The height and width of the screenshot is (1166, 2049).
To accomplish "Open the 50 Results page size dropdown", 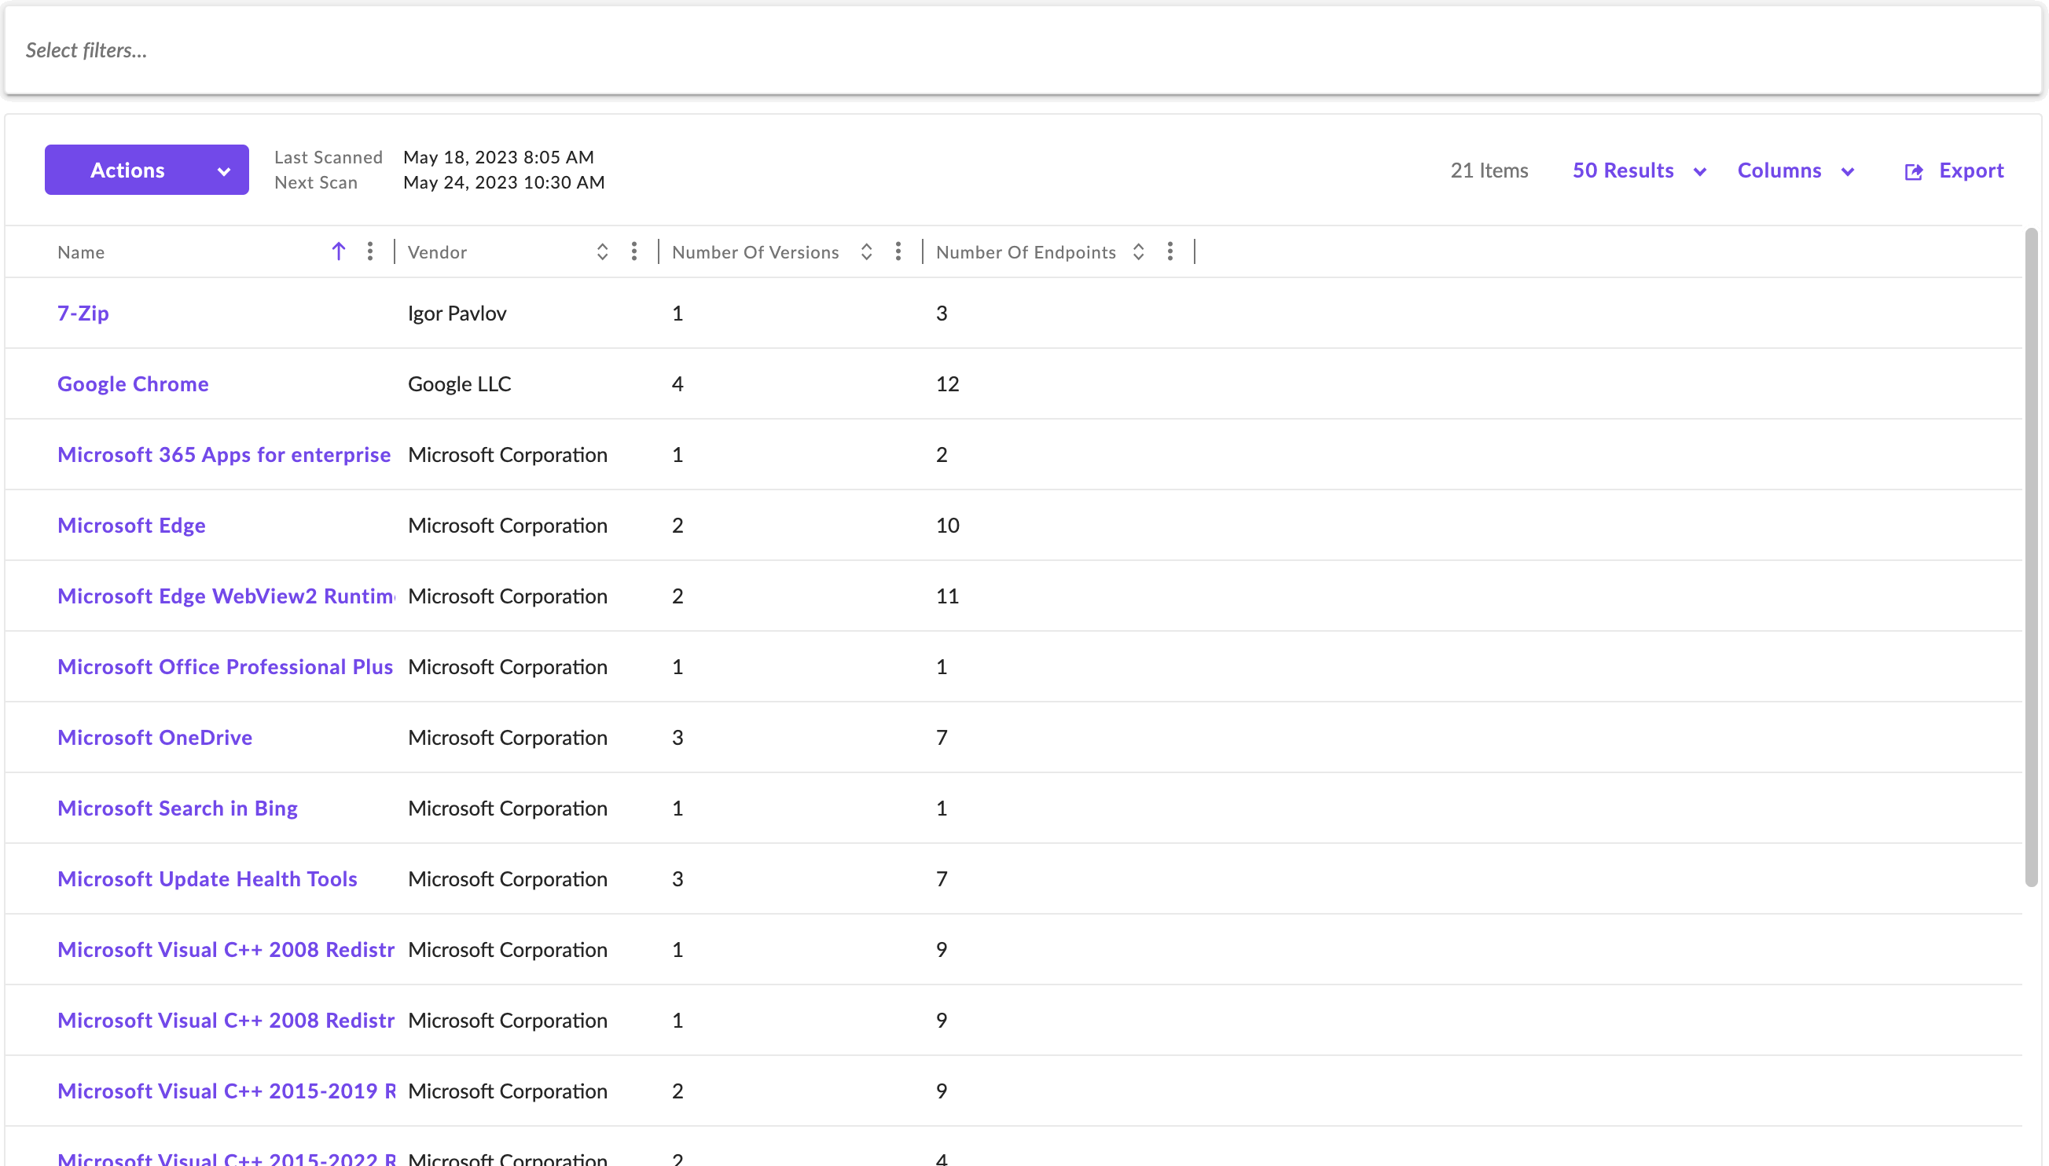I will point(1638,170).
